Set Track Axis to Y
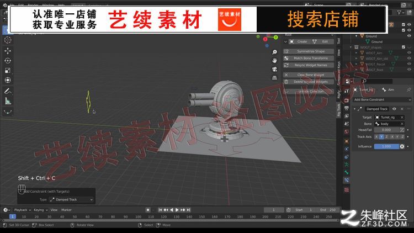Screen dimensions: 414x233 (x=381, y=137)
